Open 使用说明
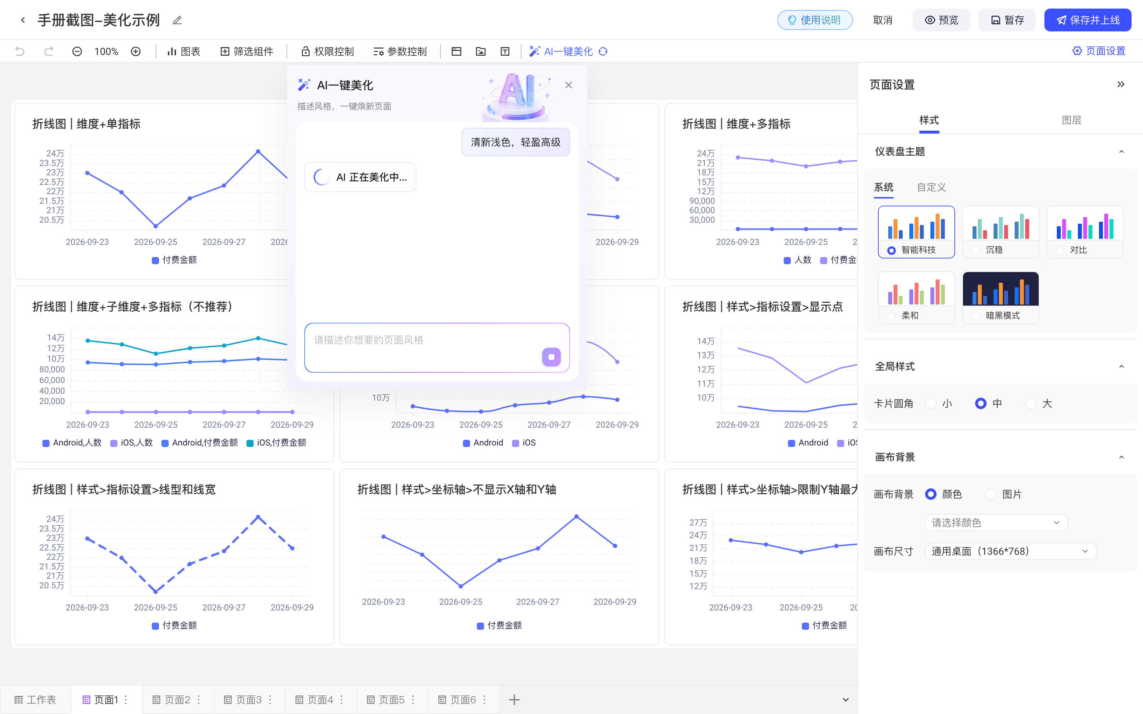This screenshot has height=714, width=1143. [x=815, y=20]
